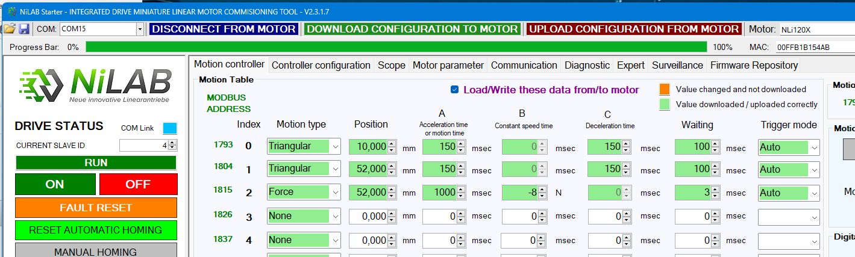
Task: Toggle Load/Write these data from/to motor checkbox
Action: (x=454, y=90)
